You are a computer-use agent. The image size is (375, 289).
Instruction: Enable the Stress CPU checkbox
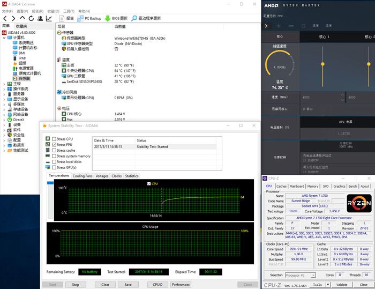pyautogui.click(x=54, y=139)
